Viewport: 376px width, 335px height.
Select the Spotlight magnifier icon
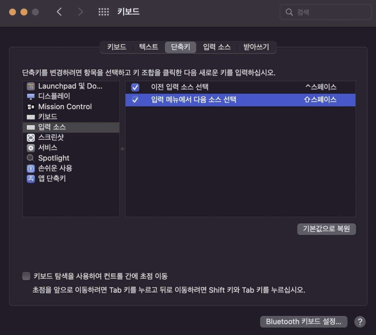click(31, 158)
